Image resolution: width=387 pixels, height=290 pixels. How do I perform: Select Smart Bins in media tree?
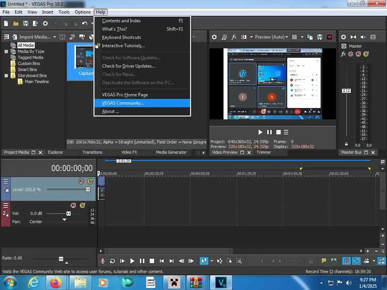[x=27, y=69]
